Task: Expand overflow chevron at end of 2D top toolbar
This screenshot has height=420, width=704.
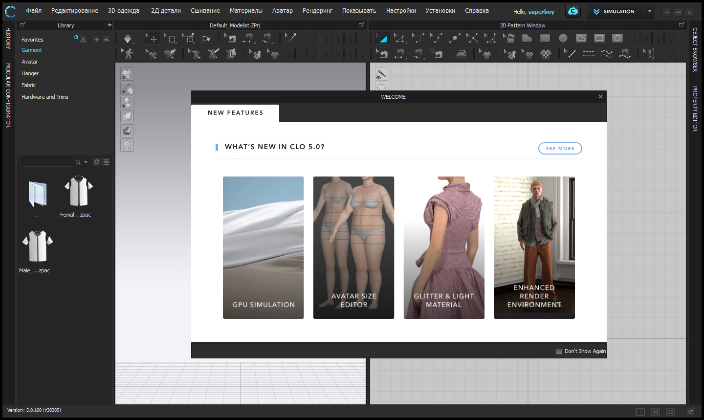Action: 683,39
